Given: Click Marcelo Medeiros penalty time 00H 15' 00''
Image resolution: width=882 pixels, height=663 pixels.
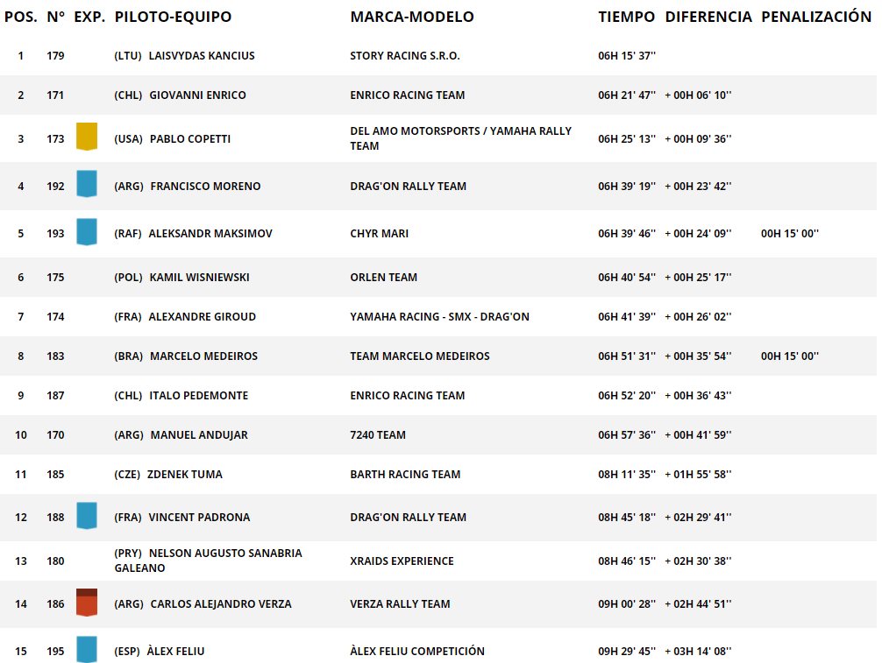Looking at the screenshot, I should point(790,356).
